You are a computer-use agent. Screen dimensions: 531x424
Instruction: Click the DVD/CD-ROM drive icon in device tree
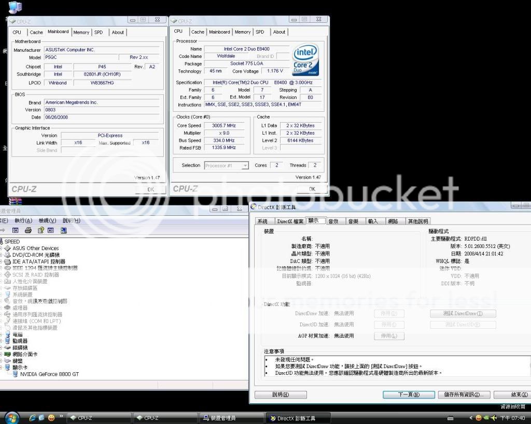pyautogui.click(x=7, y=255)
